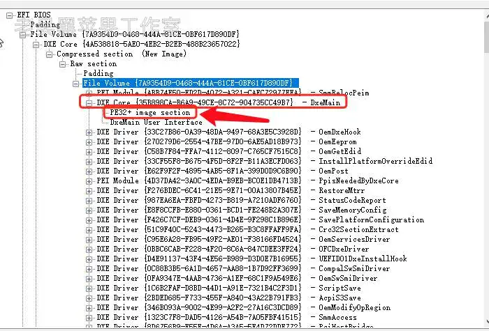Expand the InstallPlatformOverrideEdid driver node
This screenshot has height=331, width=489.
pyautogui.click(x=89, y=162)
